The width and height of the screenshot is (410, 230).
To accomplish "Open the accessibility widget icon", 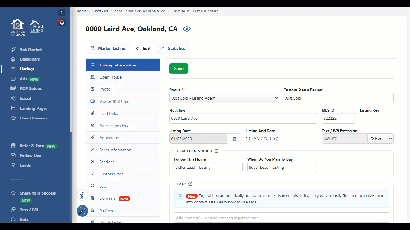I will [x=82, y=195].
